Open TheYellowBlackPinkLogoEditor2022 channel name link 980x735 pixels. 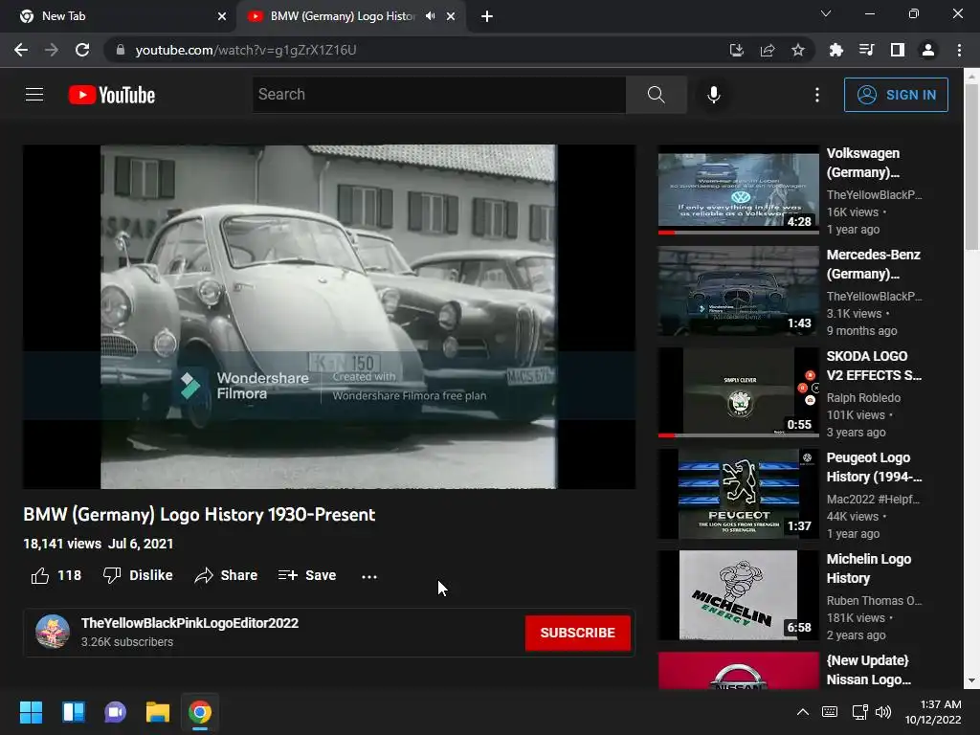190,623
